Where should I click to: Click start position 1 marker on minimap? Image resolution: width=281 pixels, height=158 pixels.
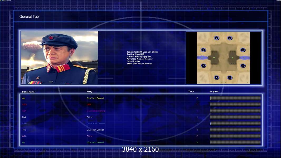tap(230, 78)
